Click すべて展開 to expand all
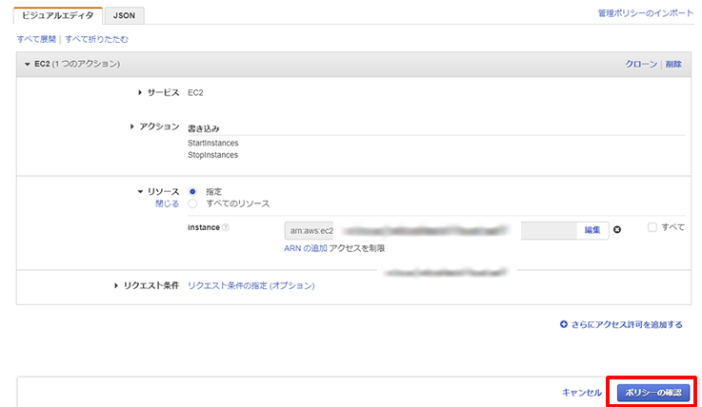Image resolution: width=702 pixels, height=407 pixels. pos(36,39)
